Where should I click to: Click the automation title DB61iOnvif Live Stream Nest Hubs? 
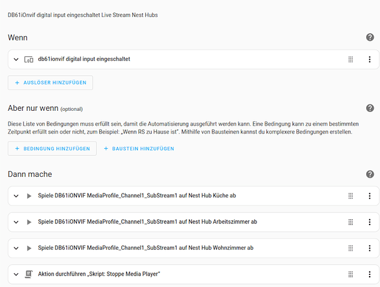[83, 15]
